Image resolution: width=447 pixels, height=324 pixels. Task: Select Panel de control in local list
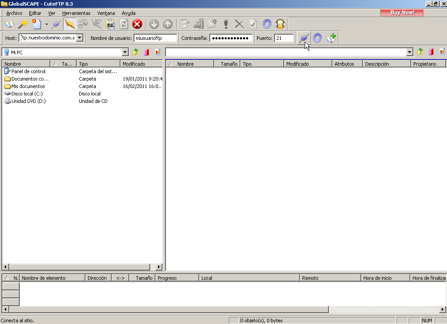pyautogui.click(x=25, y=71)
